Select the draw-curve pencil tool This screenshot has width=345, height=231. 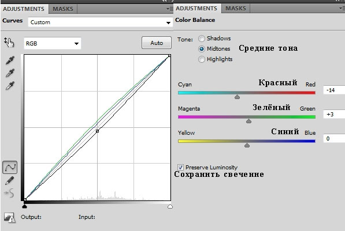point(9,181)
